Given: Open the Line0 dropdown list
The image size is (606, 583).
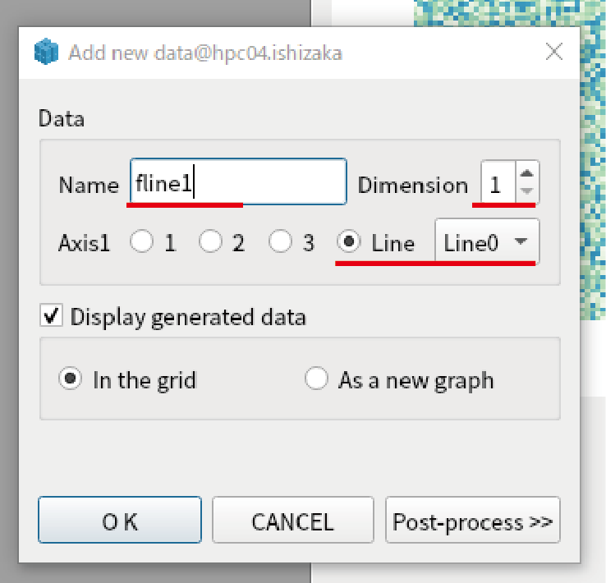Looking at the screenshot, I should point(487,242).
